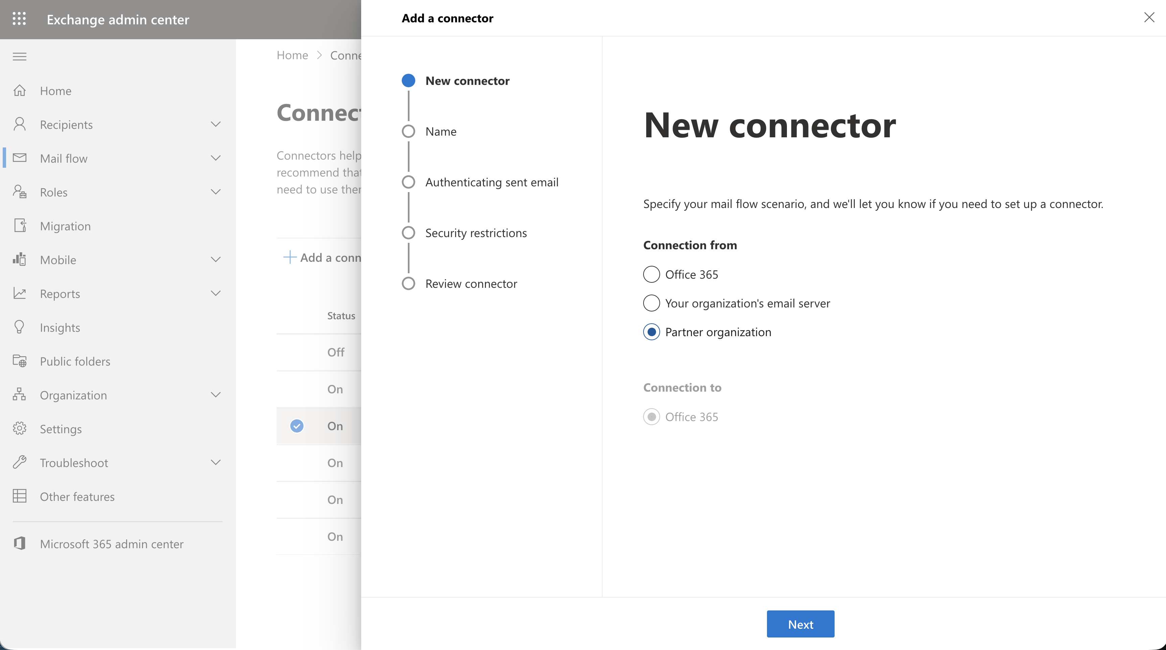Close the Add a connector panel
The image size is (1166, 650).
1149,18
